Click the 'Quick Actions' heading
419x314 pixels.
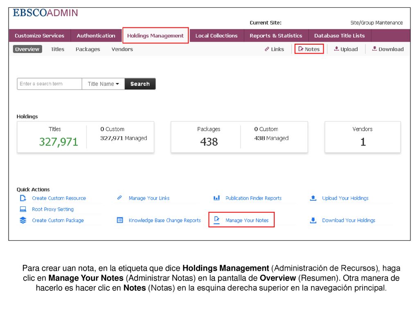pos(33,189)
